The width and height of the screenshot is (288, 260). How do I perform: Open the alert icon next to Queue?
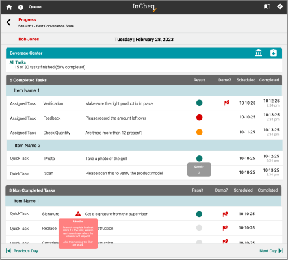[x=21, y=7]
